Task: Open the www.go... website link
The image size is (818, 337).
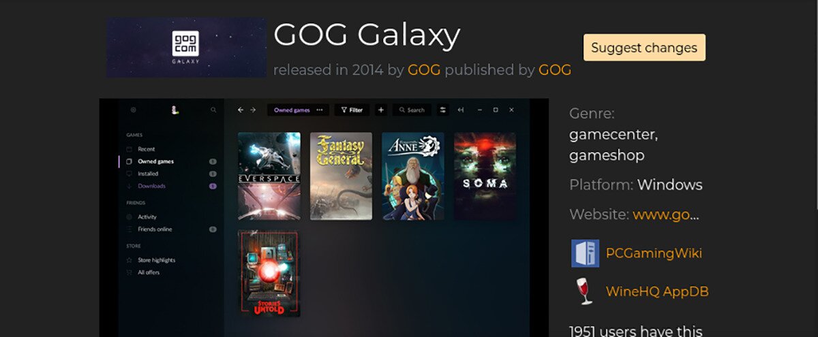Action: (x=666, y=214)
